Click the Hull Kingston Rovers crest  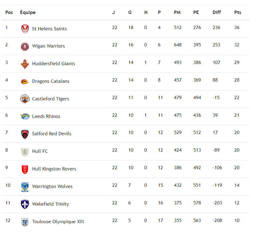tap(25, 169)
